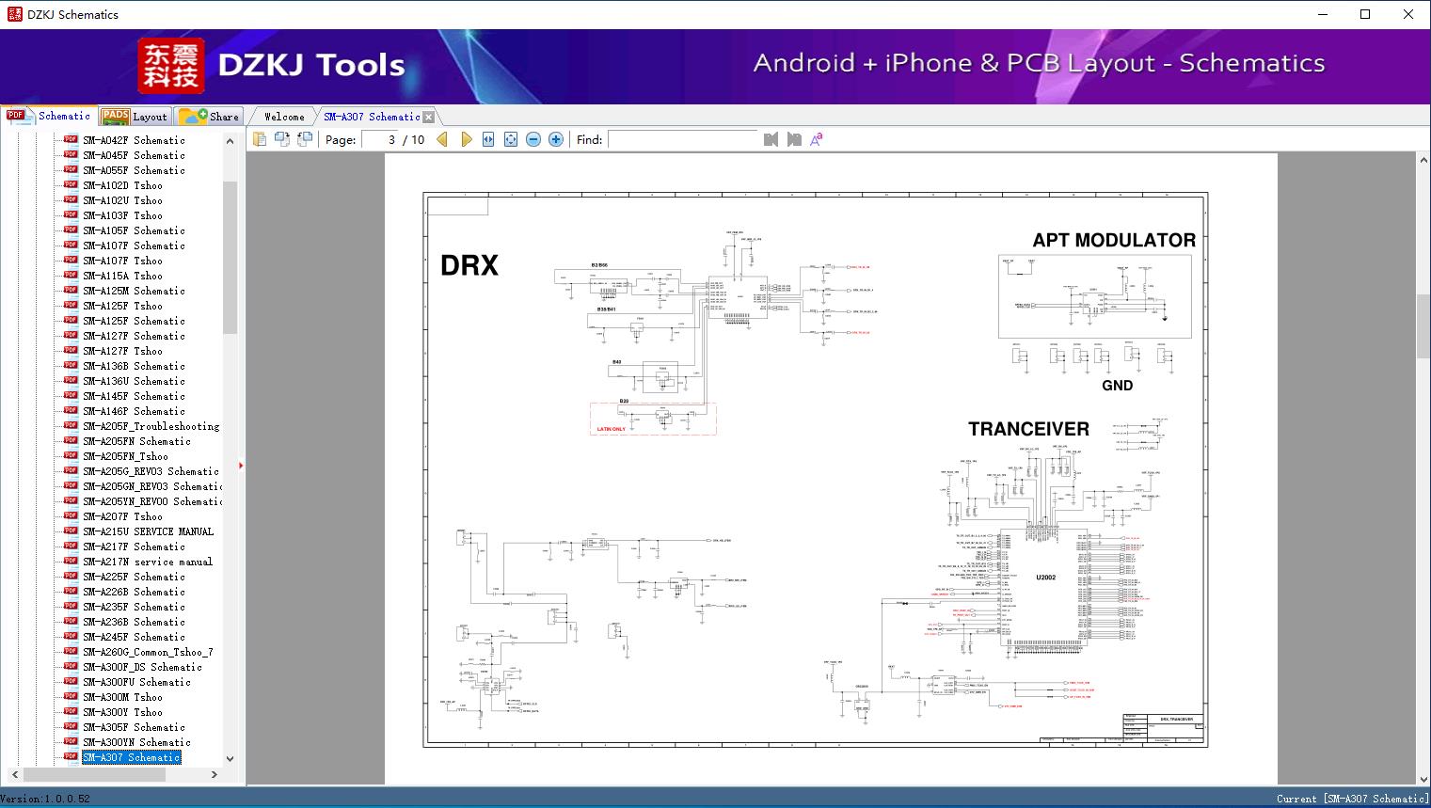1431x808 pixels.
Task: Toggle match case search icon
Action: pos(816,139)
